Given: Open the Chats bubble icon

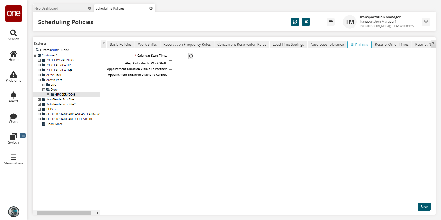Looking at the screenshot, I should pos(13,116).
